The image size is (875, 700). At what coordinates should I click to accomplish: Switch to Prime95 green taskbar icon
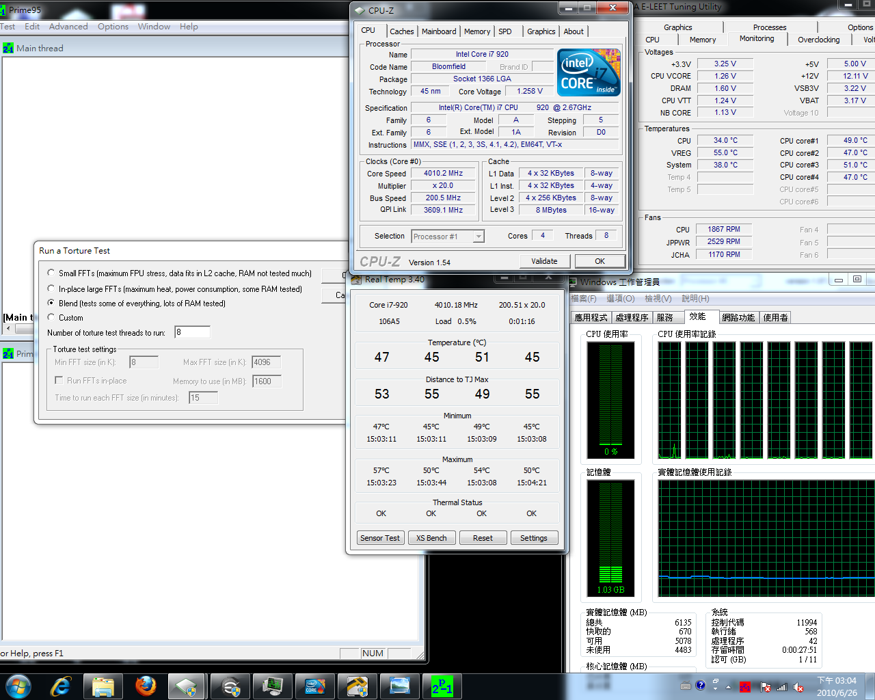tap(442, 686)
